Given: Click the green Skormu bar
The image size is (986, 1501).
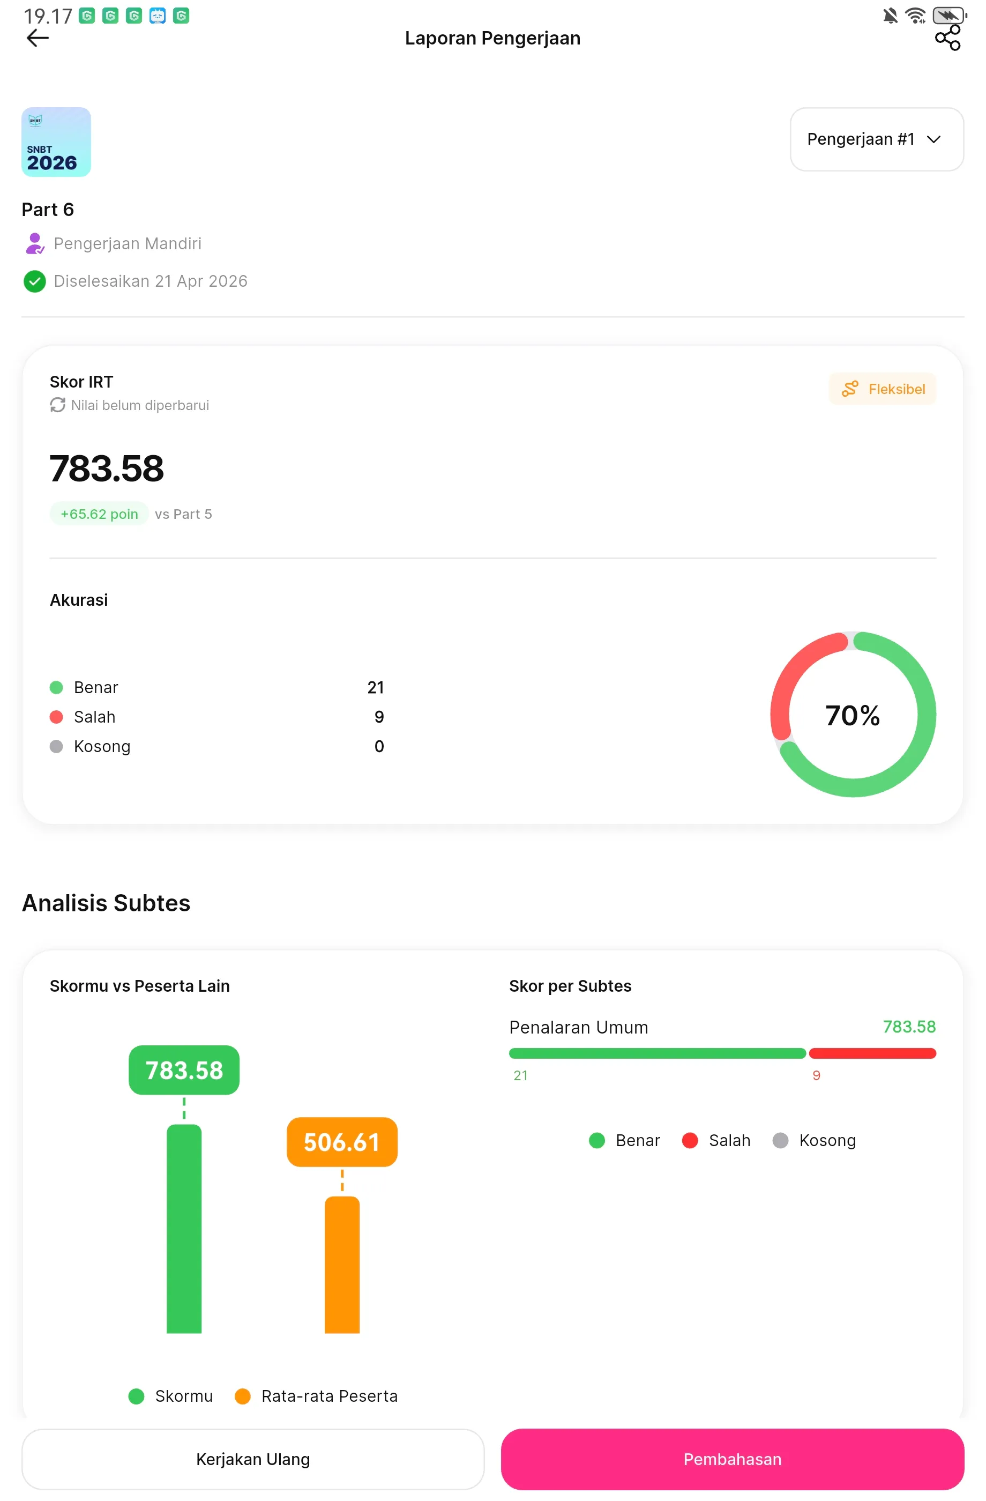Looking at the screenshot, I should pyautogui.click(x=184, y=1229).
